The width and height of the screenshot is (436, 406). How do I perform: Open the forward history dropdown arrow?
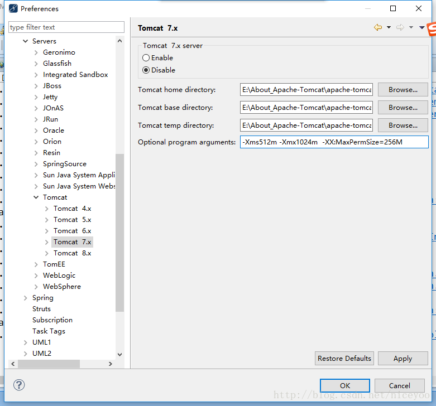coord(411,27)
